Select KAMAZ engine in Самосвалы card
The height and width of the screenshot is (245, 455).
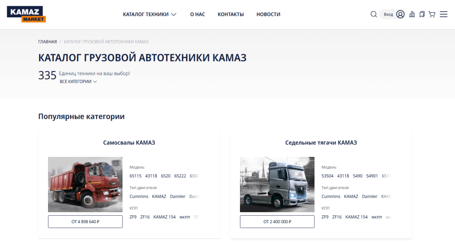(159, 197)
